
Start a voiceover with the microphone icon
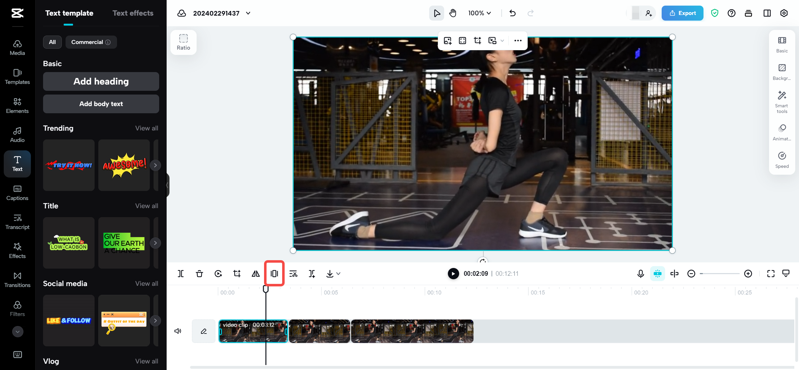[640, 274]
